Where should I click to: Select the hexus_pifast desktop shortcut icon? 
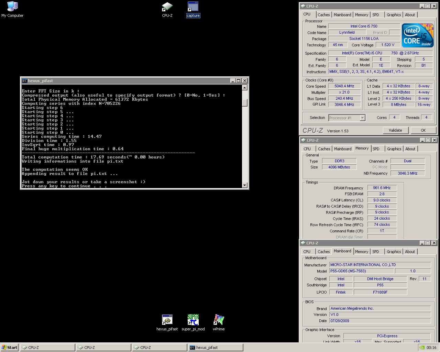click(x=167, y=322)
